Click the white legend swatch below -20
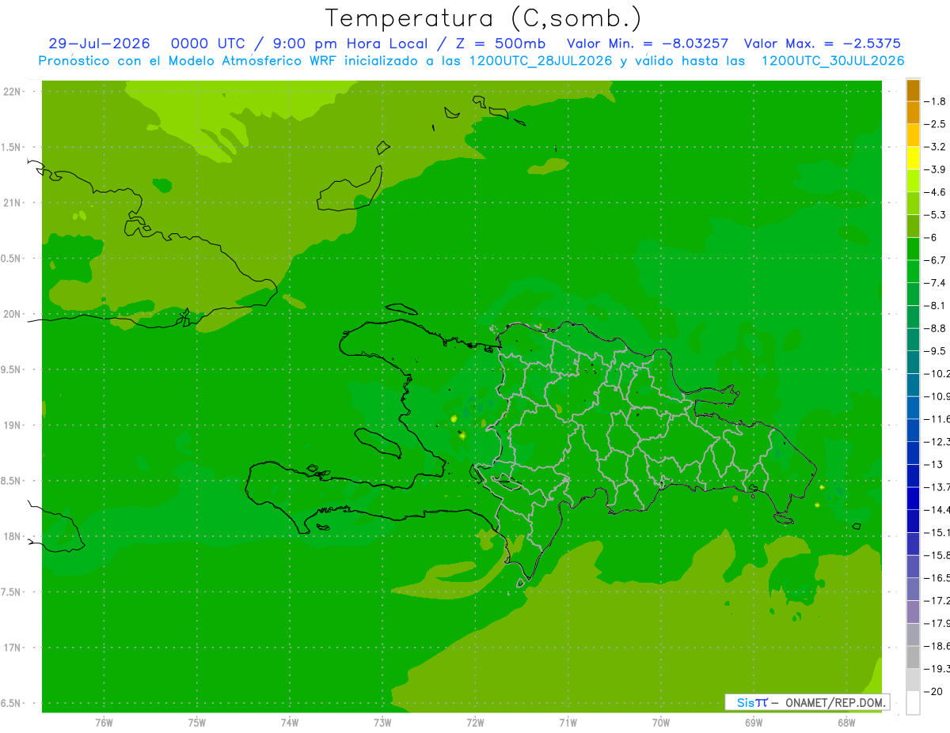Image resolution: width=950 pixels, height=733 pixels. 913,702
